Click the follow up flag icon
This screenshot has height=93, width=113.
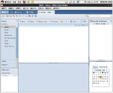point(66,21)
